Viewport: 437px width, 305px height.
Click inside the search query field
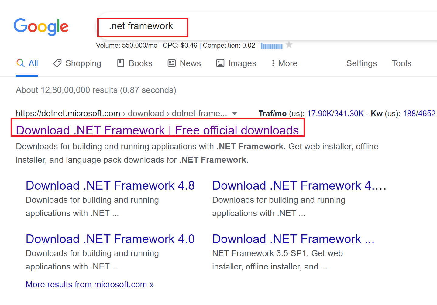tap(141, 26)
